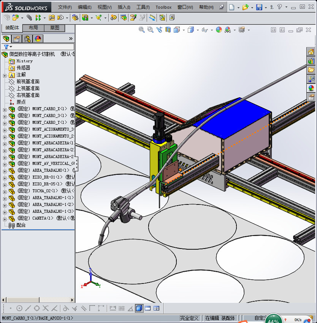Click the 配合 mates folder item

[x=21, y=225]
